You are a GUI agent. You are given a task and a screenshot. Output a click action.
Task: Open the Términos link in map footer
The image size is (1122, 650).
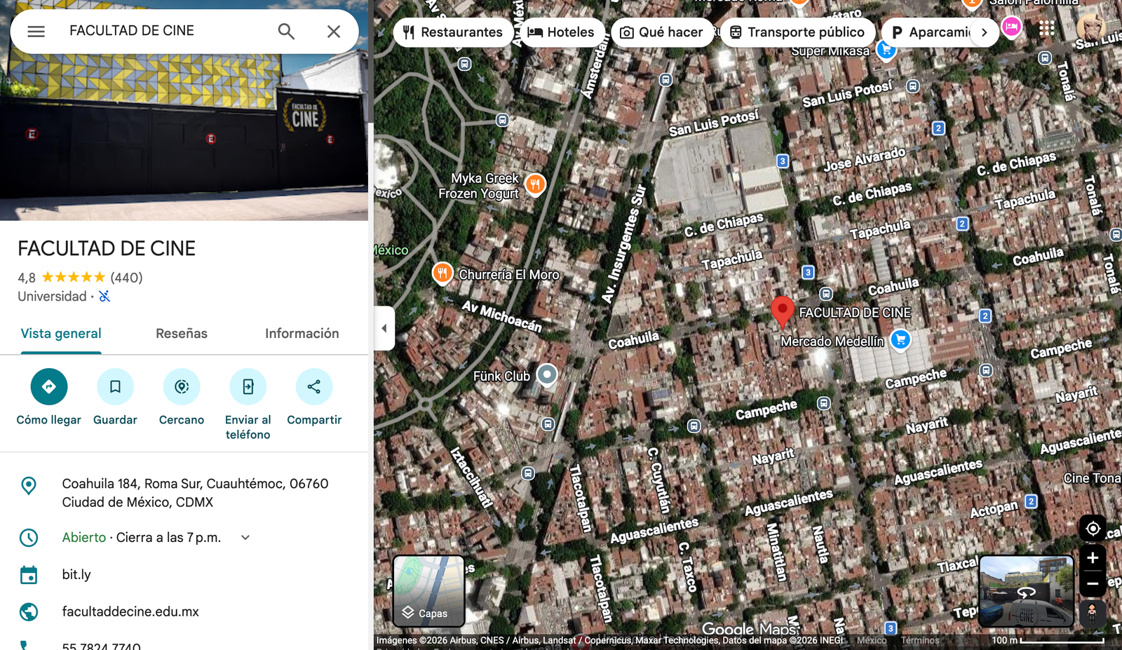(x=920, y=640)
